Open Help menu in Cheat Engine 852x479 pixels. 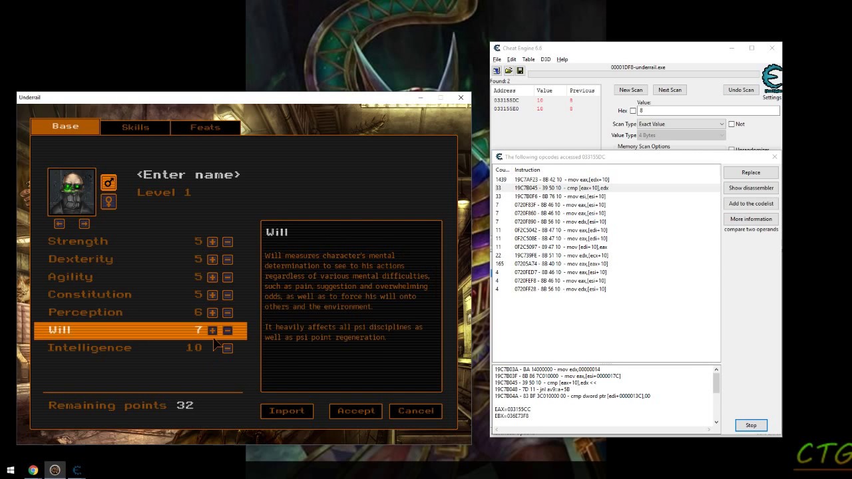pyautogui.click(x=562, y=59)
